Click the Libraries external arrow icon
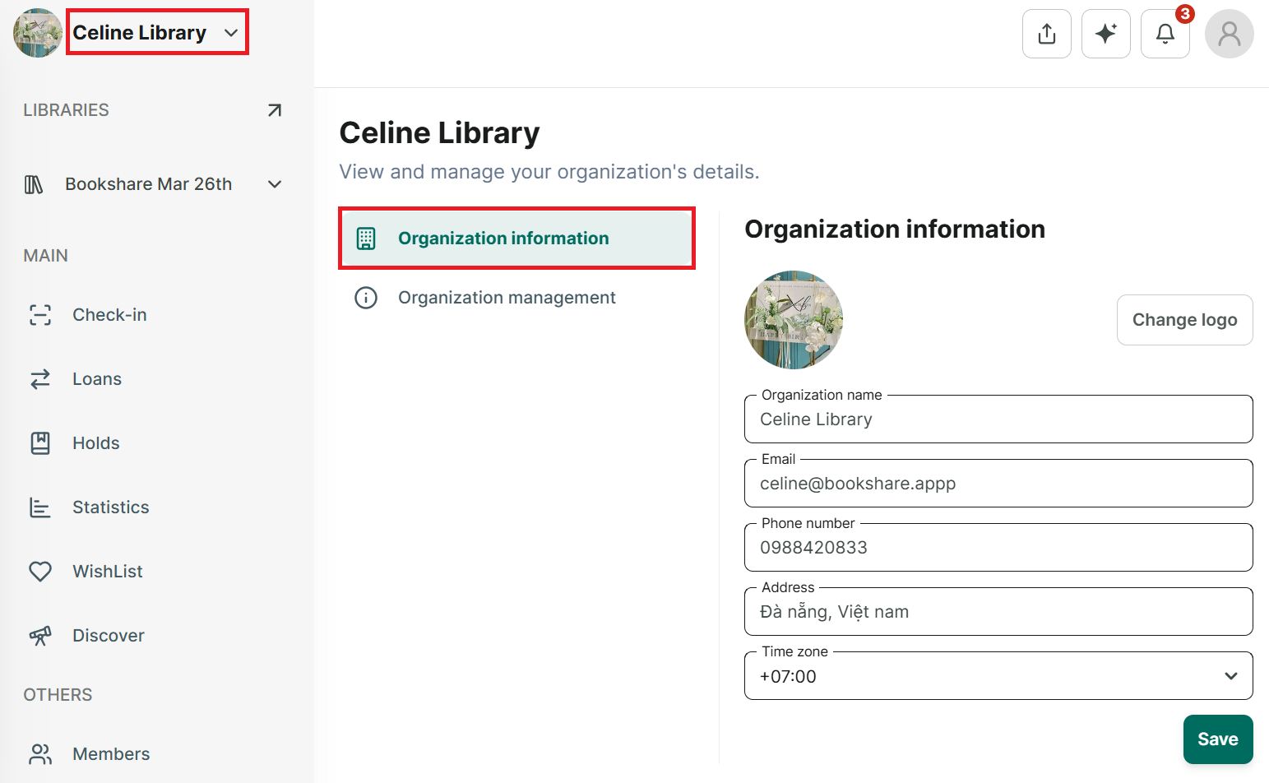 tap(275, 110)
